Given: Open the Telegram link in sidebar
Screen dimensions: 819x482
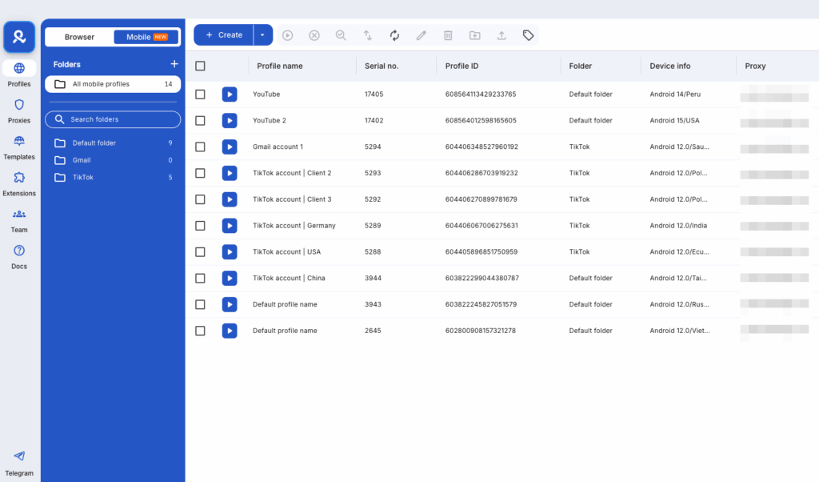Looking at the screenshot, I should 19,463.
